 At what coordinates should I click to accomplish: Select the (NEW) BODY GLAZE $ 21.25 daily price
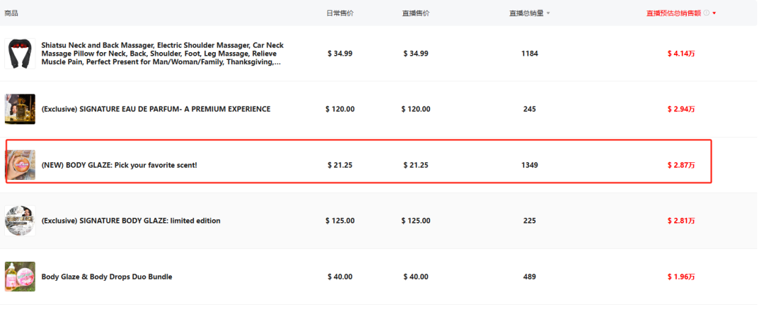[x=340, y=165]
